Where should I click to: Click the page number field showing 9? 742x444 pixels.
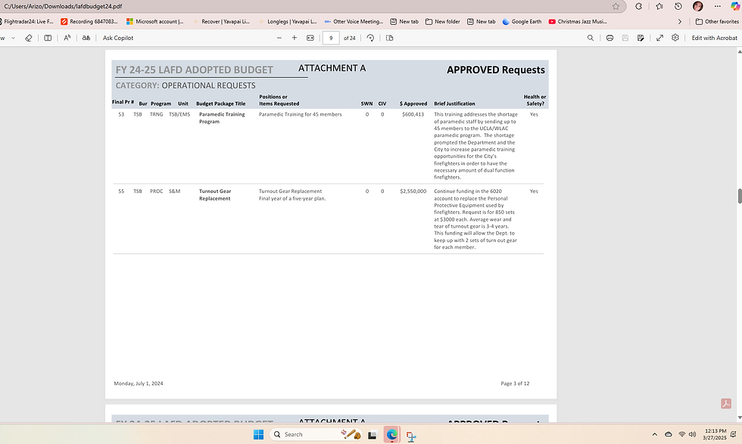coord(331,38)
